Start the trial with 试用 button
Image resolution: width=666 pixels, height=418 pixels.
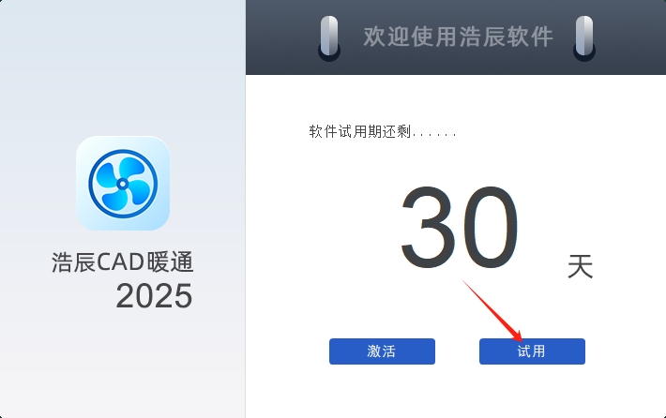click(532, 351)
